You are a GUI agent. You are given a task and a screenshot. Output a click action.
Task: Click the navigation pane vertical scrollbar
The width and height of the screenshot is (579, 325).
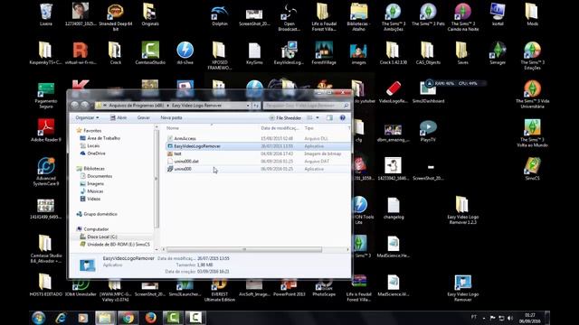pyautogui.click(x=157, y=179)
